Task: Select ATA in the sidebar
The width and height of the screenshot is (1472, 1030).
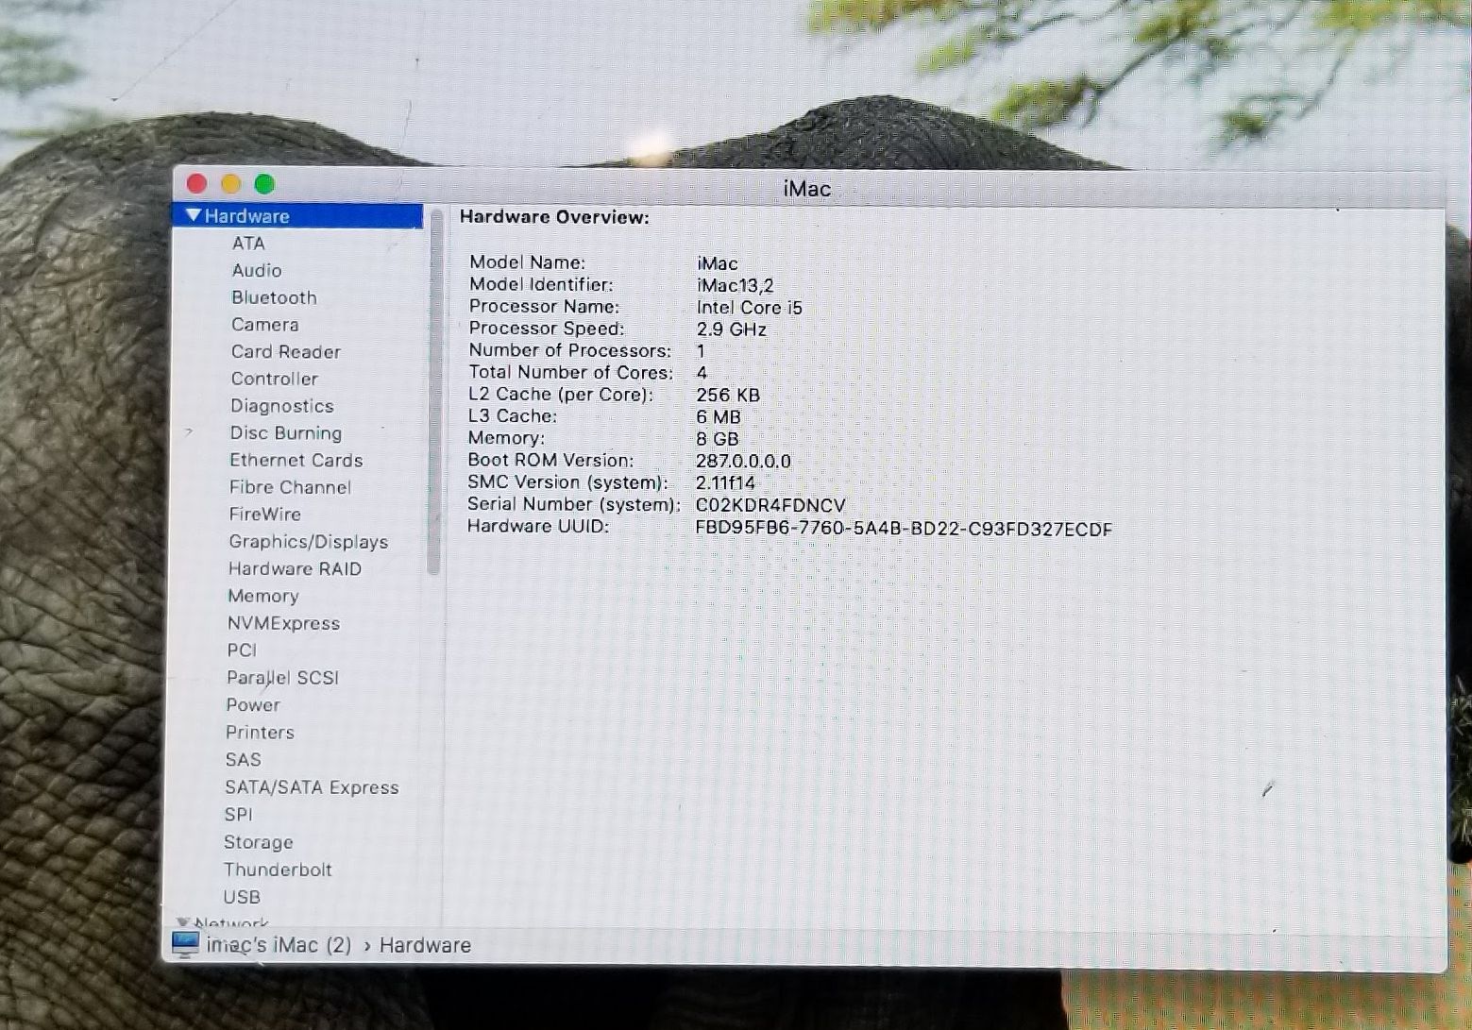Action: 248,243
